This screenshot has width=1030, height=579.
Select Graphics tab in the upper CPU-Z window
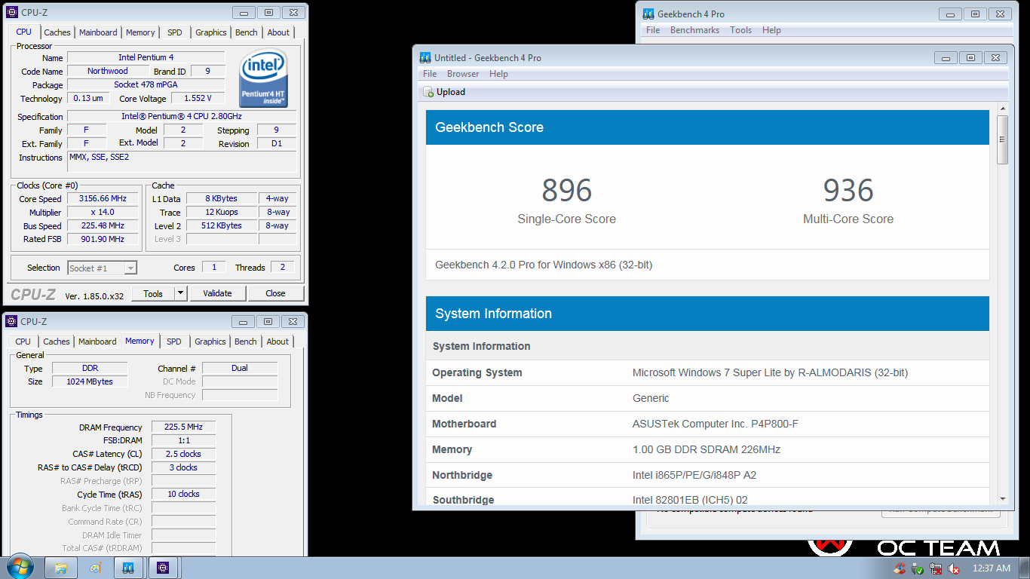[x=211, y=32]
